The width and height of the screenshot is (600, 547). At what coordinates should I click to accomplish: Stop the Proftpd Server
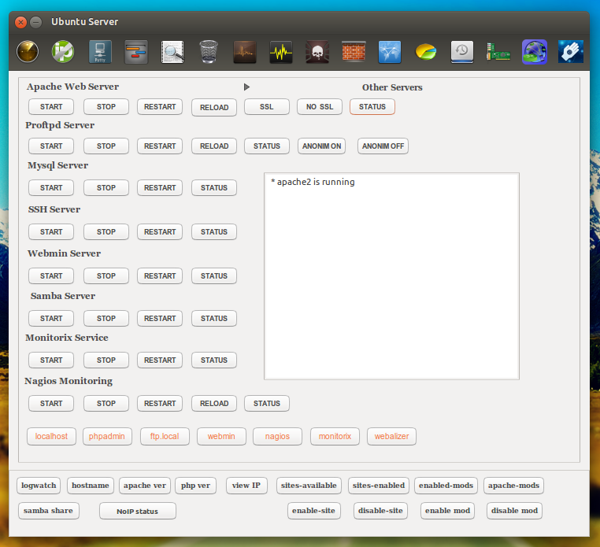[106, 146]
